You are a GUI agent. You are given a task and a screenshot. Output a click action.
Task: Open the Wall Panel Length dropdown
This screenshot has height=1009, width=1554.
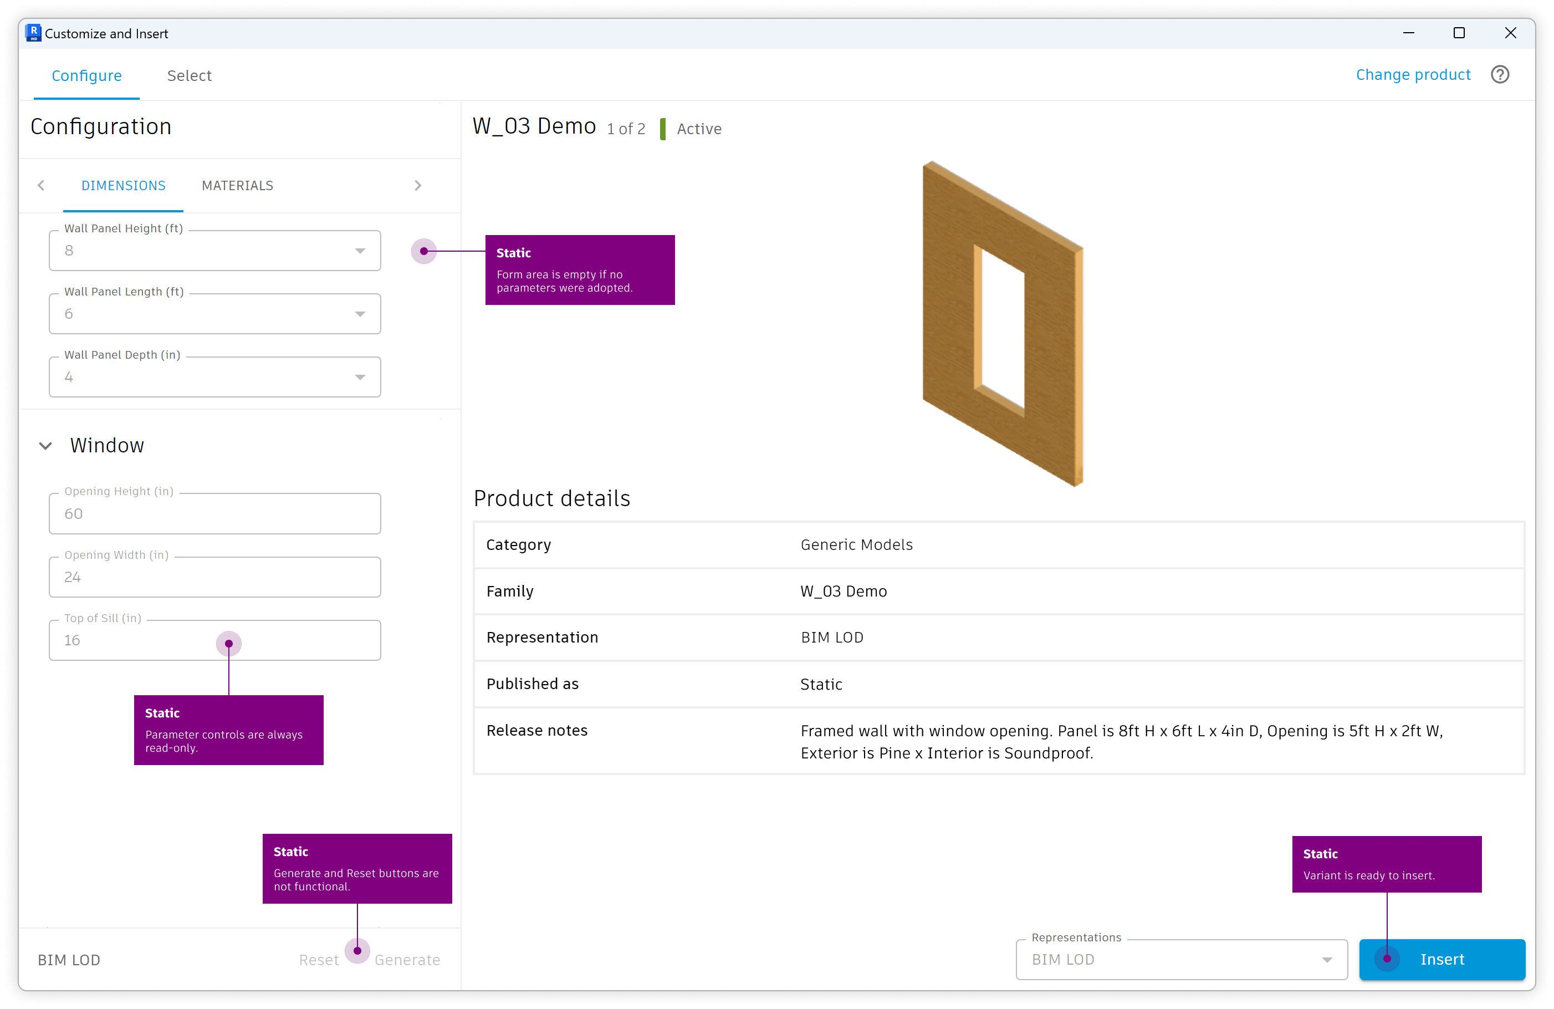360,313
